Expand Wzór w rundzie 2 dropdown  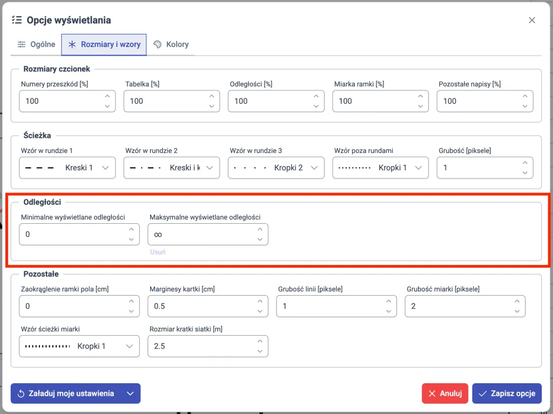click(x=172, y=168)
